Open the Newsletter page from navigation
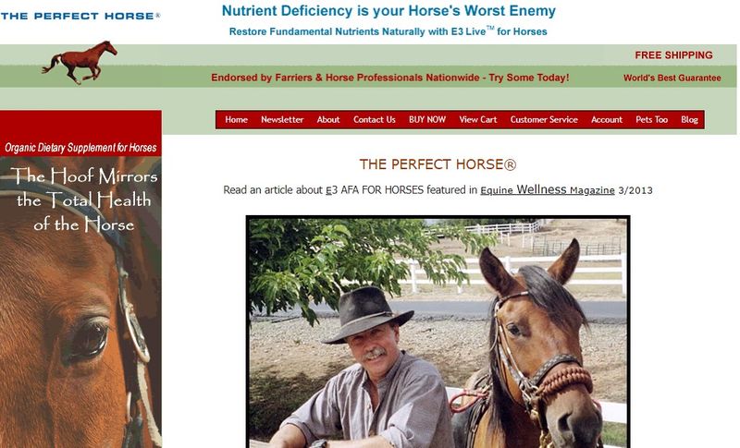The image size is (740, 448). [x=282, y=120]
